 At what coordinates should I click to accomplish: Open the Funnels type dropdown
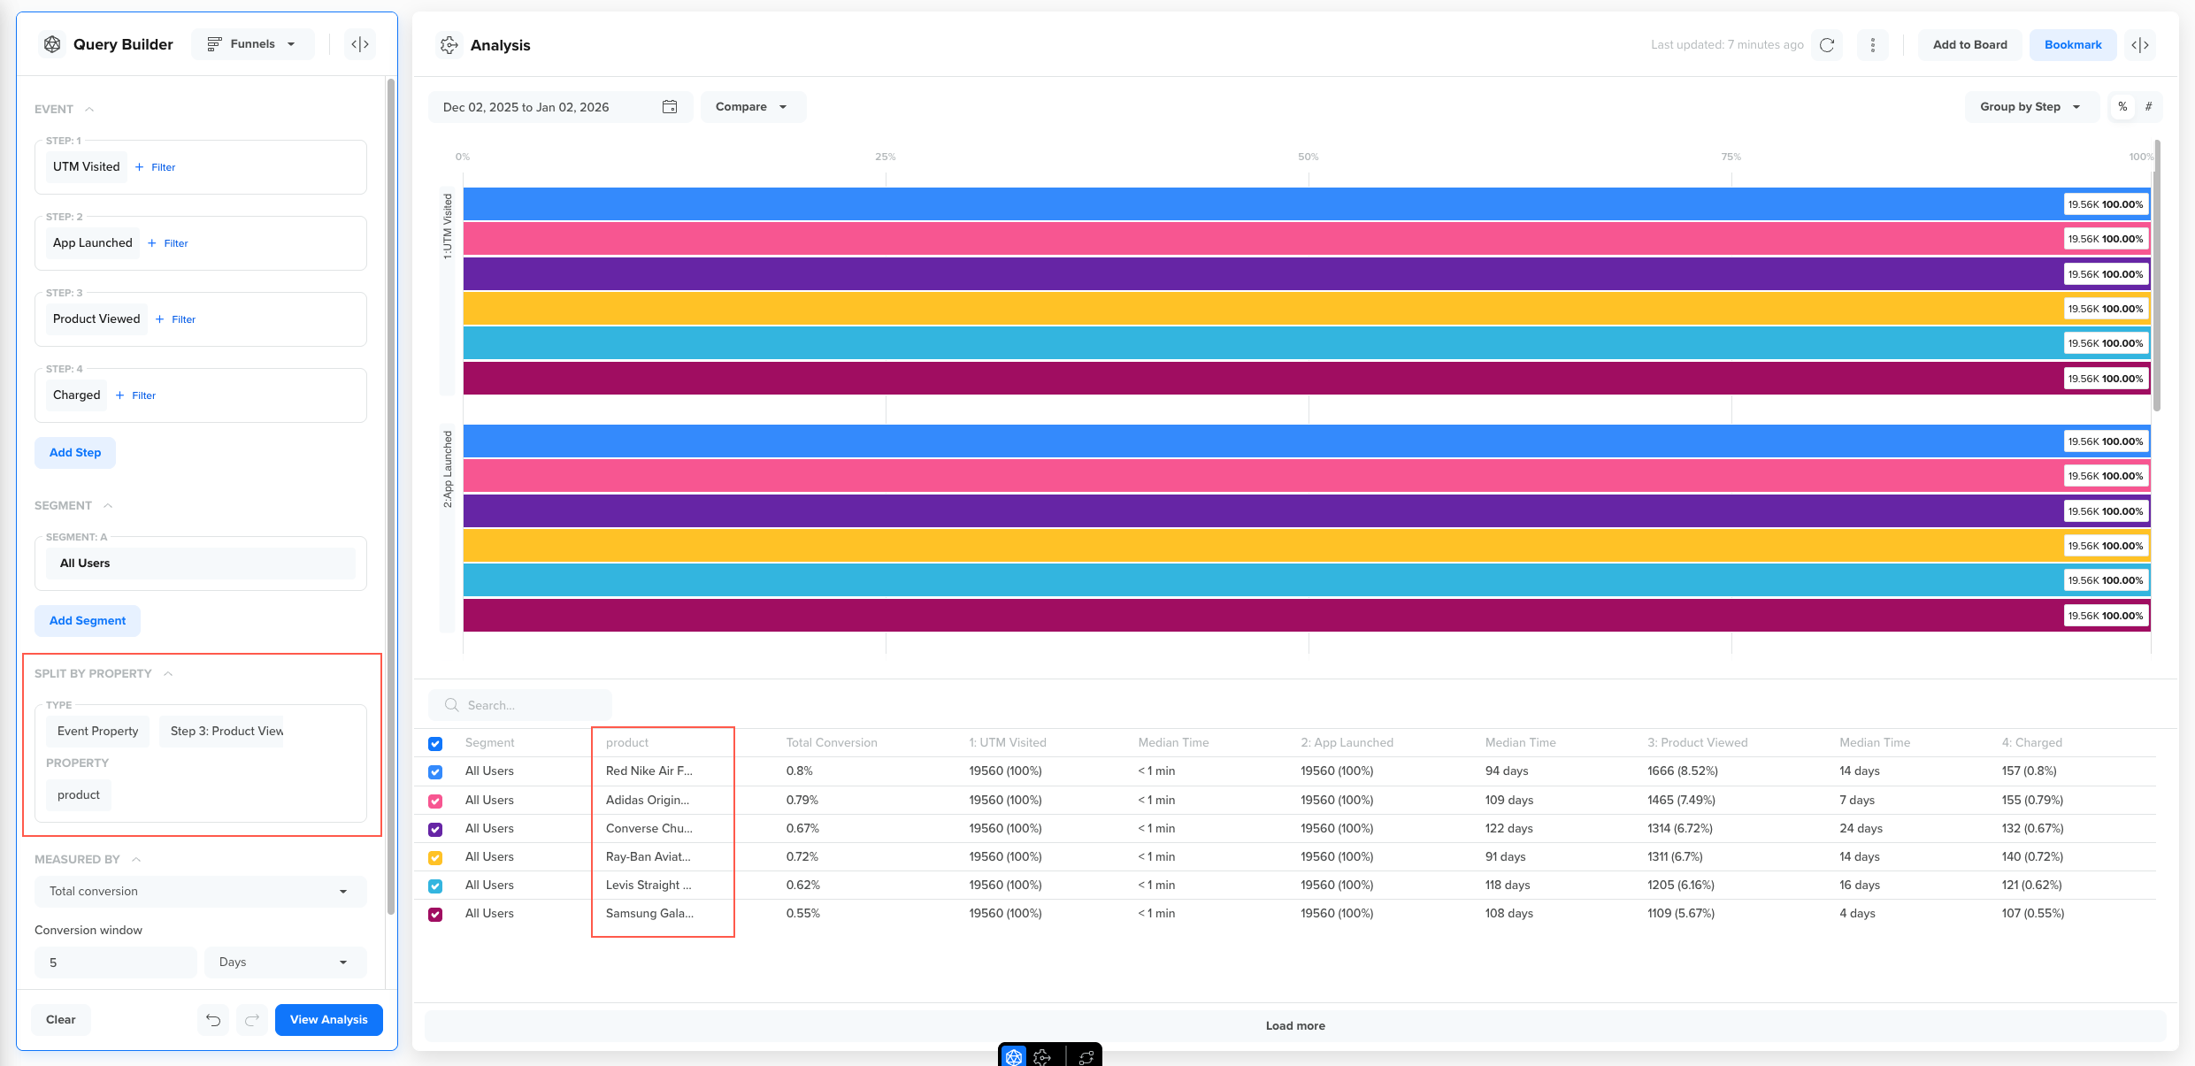click(252, 44)
